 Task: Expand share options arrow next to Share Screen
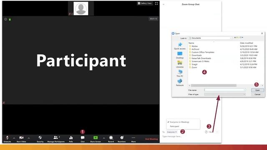(x=104, y=138)
